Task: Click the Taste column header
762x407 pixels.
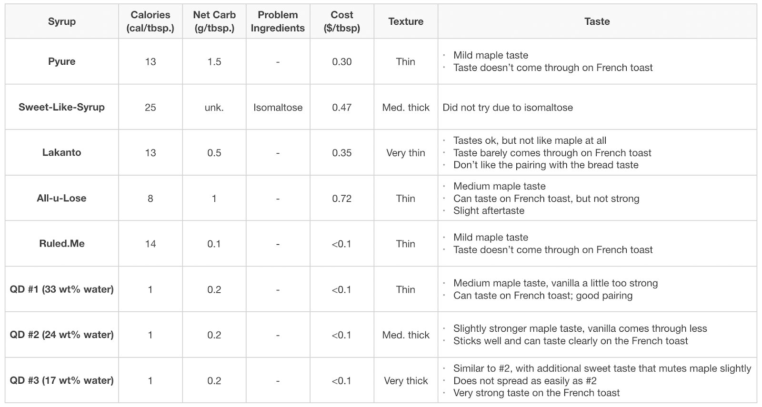Action: 597,21
